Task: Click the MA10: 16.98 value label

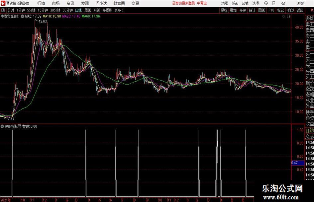Action: pos(52,16)
